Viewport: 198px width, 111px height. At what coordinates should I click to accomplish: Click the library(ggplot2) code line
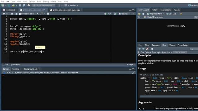pos(20,36)
